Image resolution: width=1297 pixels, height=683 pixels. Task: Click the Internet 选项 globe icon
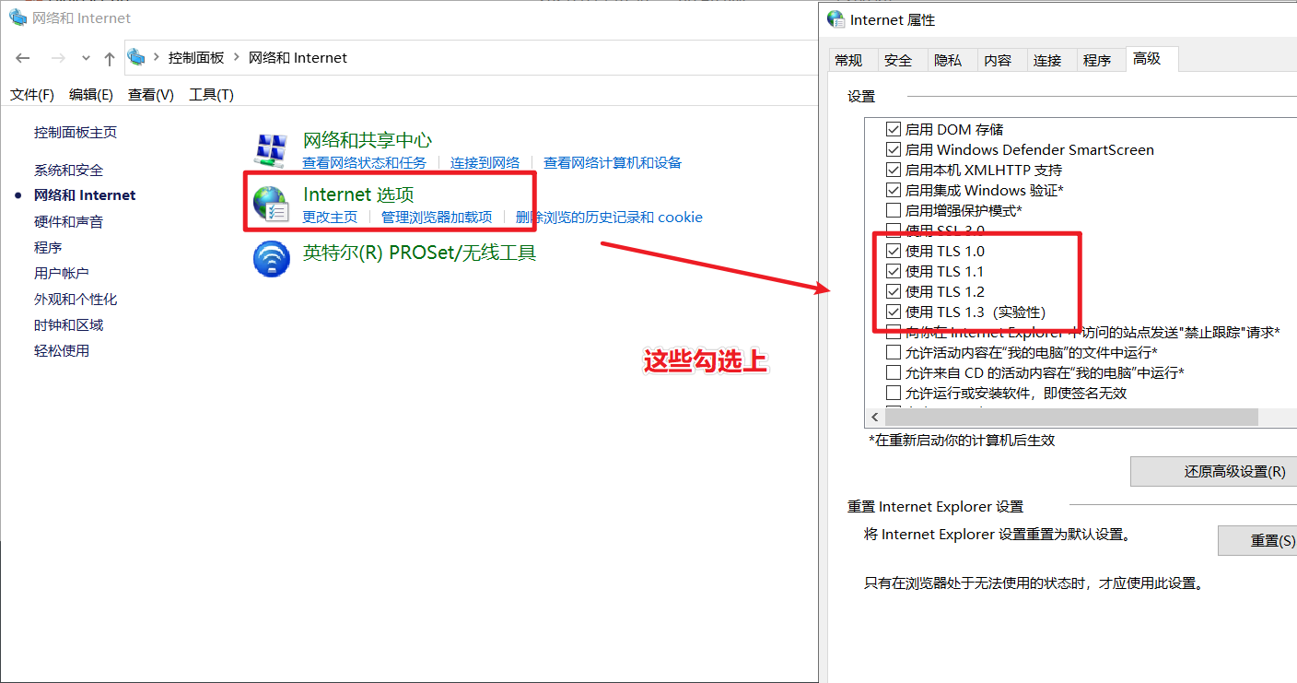coord(272,205)
